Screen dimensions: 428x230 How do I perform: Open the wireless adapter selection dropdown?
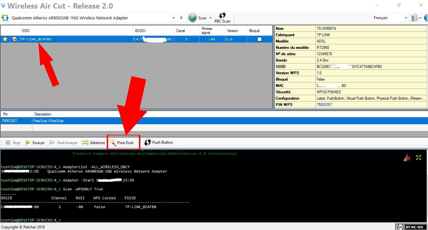(x=173, y=17)
